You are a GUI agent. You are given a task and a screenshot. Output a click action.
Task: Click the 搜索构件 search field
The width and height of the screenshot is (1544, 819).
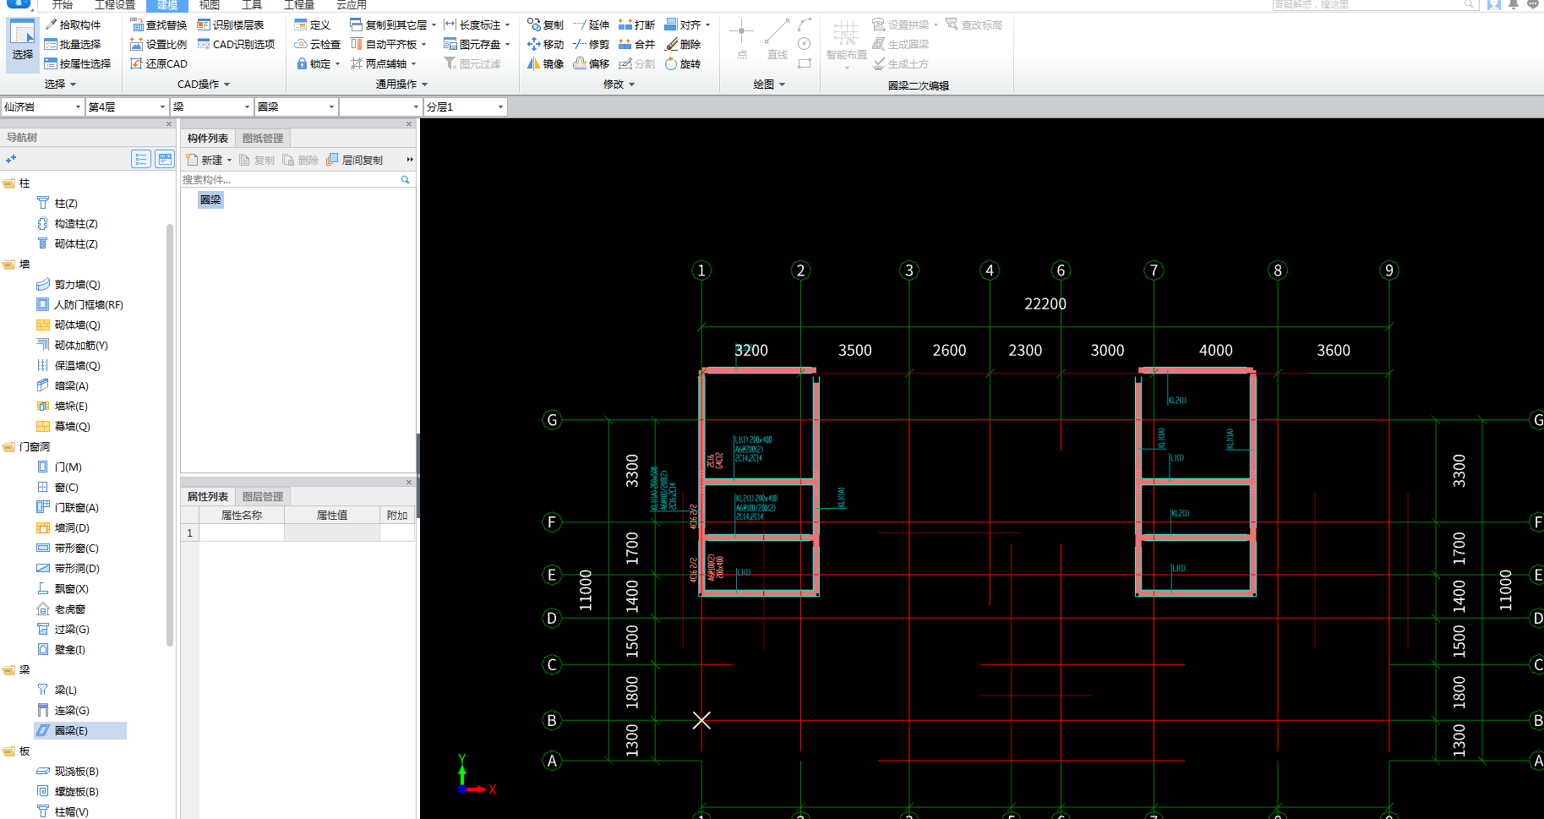tap(291, 179)
